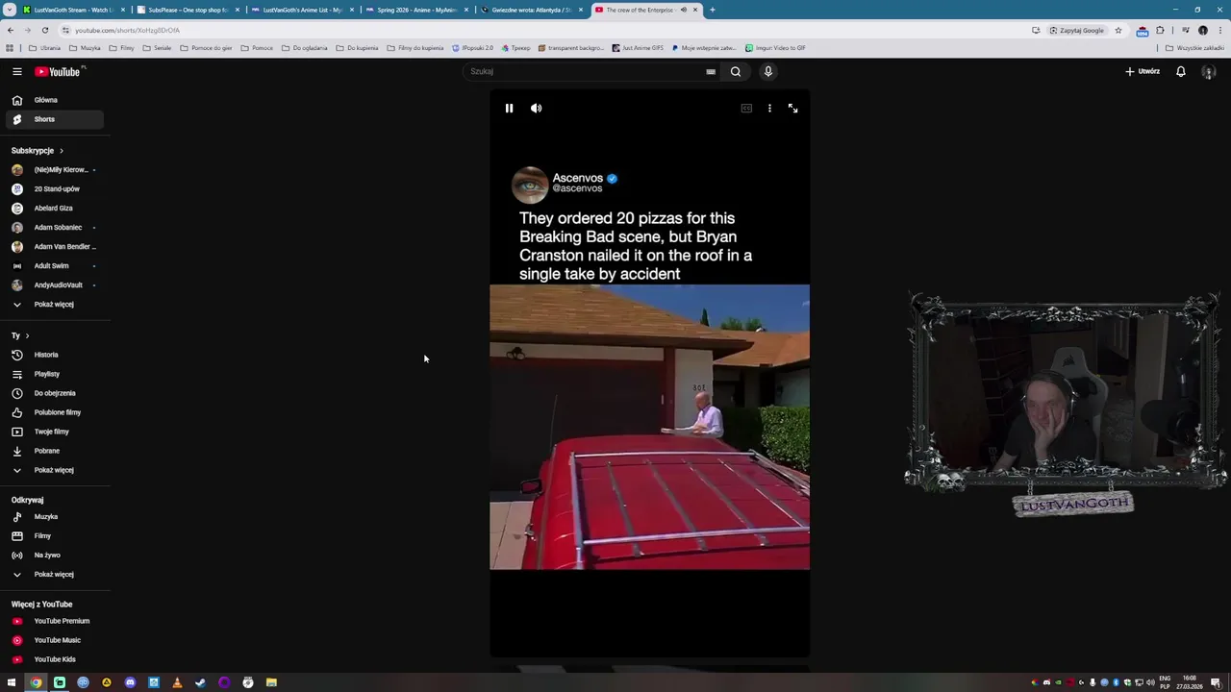The height and width of the screenshot is (692, 1231).
Task: Open YouTube Premium link
Action: click(53, 621)
